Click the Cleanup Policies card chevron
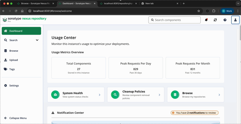Image resolution: width=241 pixels, height=124 pixels. click(159, 95)
